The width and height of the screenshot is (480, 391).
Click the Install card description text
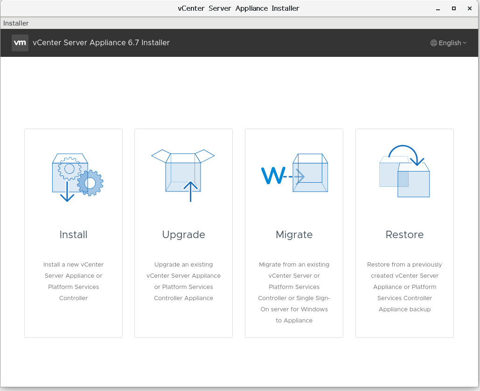pos(74,281)
